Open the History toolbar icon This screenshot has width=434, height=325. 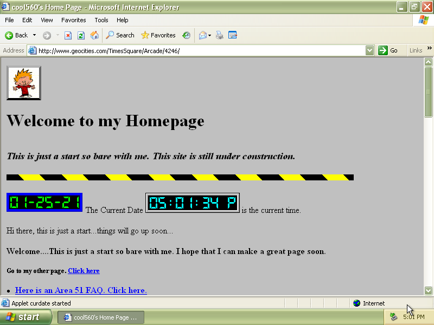(186, 35)
